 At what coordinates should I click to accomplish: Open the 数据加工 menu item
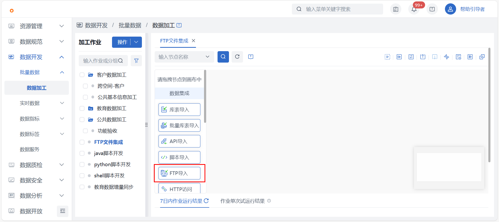tap(37, 88)
